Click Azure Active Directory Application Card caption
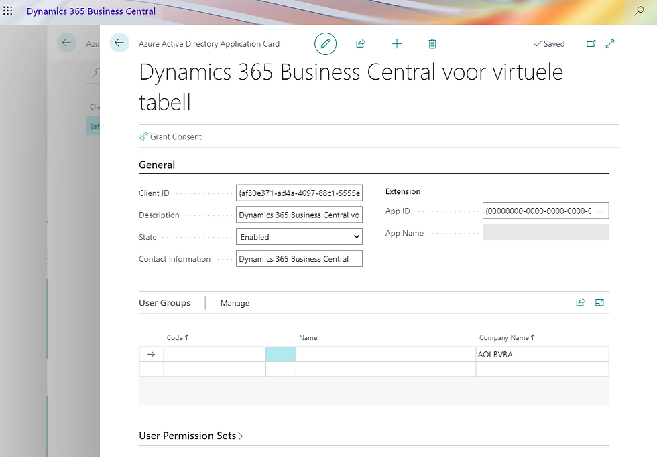The width and height of the screenshot is (657, 457). 209,44
